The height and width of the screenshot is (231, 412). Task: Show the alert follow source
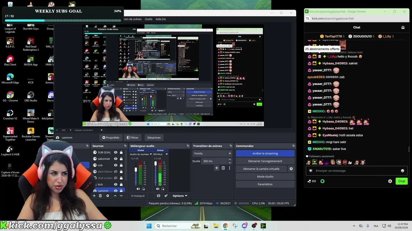116,172
